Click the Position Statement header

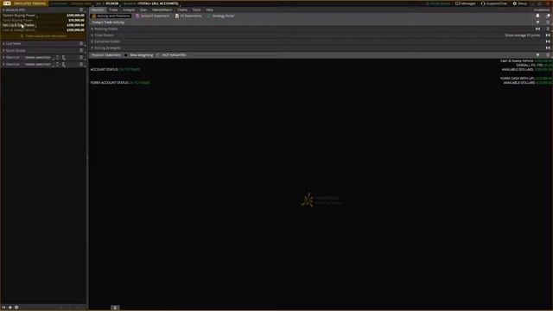(x=106, y=55)
